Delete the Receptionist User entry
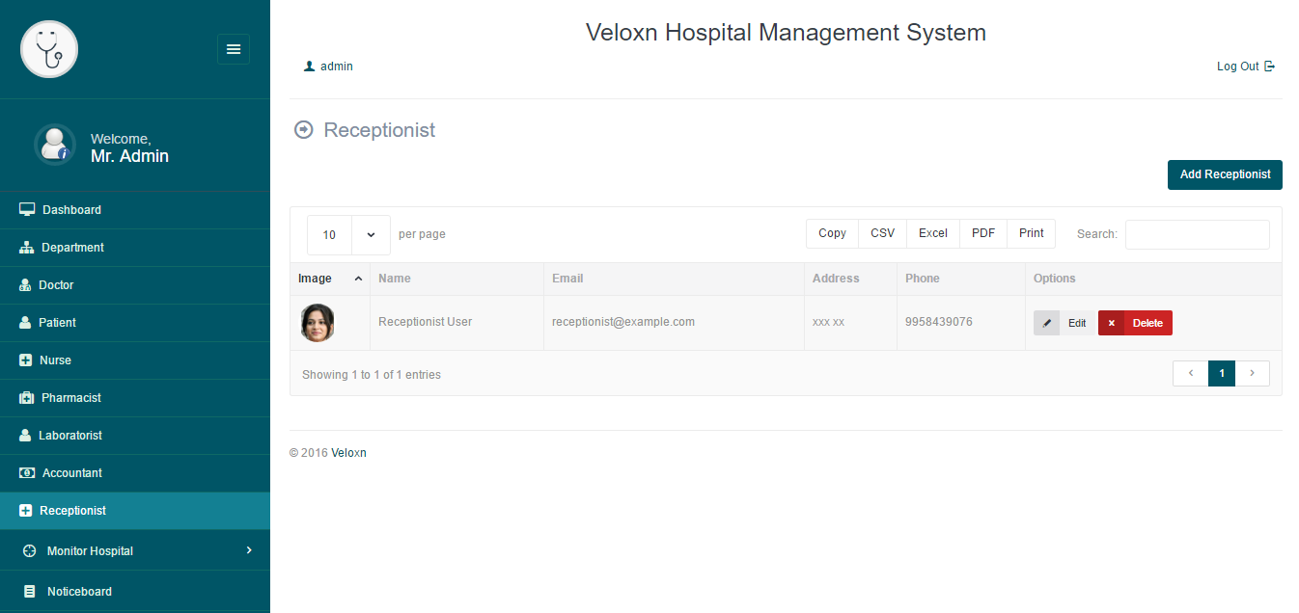The width and height of the screenshot is (1299, 613). 1135,323
